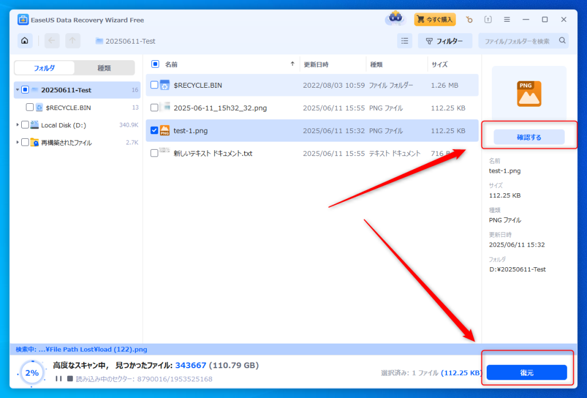Image resolution: width=587 pixels, height=398 pixels.
Task: Go to the home screen icon
Action: point(25,41)
